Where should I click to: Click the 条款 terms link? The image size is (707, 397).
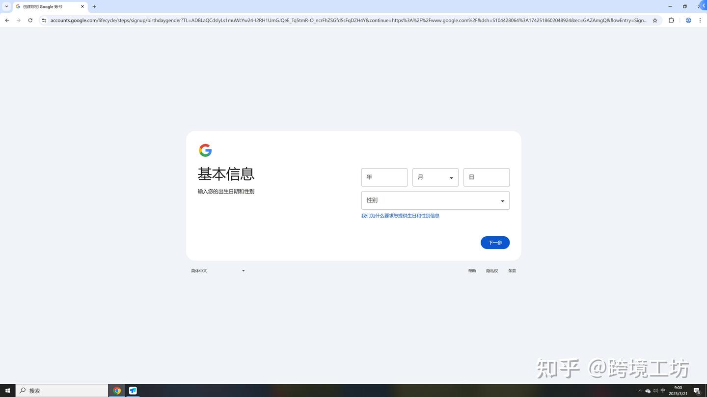[x=512, y=271]
